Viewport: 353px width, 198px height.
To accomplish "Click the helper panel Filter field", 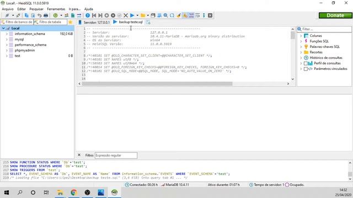I will 324,29.
